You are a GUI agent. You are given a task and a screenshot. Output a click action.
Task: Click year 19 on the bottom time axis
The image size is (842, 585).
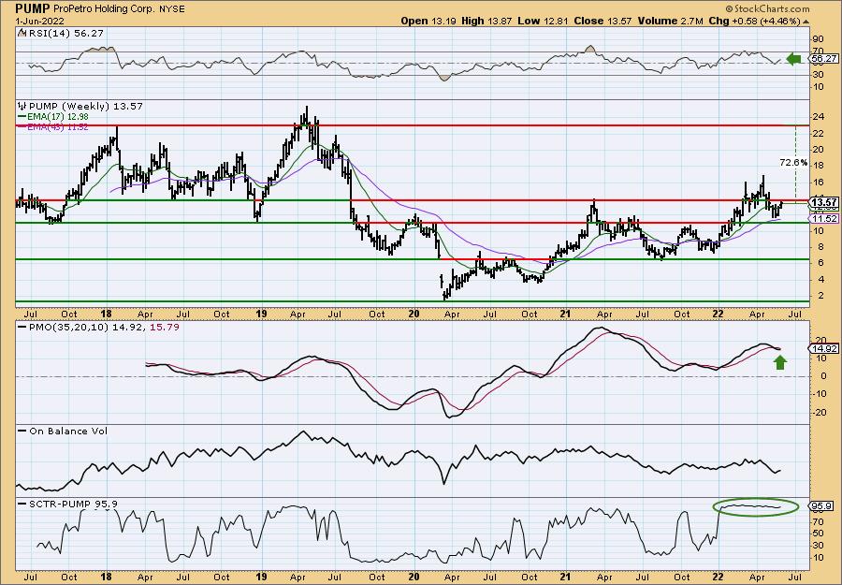[261, 577]
